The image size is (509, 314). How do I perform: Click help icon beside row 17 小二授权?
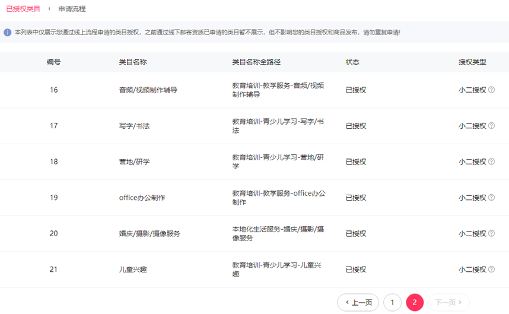491,126
